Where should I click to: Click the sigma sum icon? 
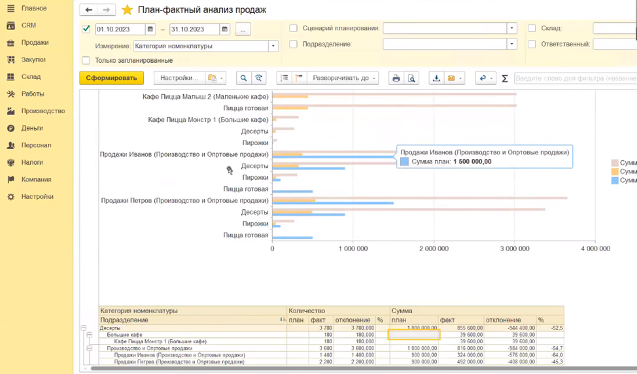click(x=504, y=78)
